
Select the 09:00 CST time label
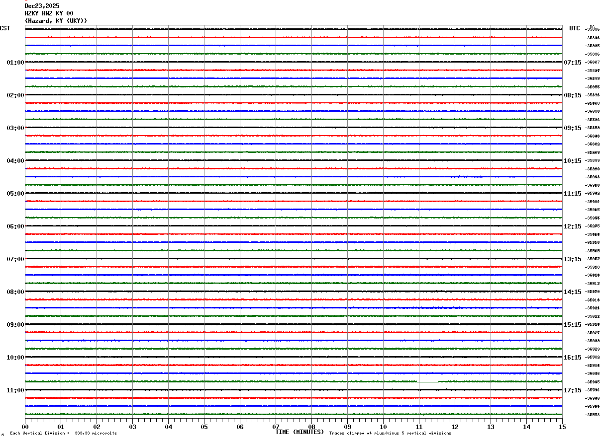click(x=15, y=325)
